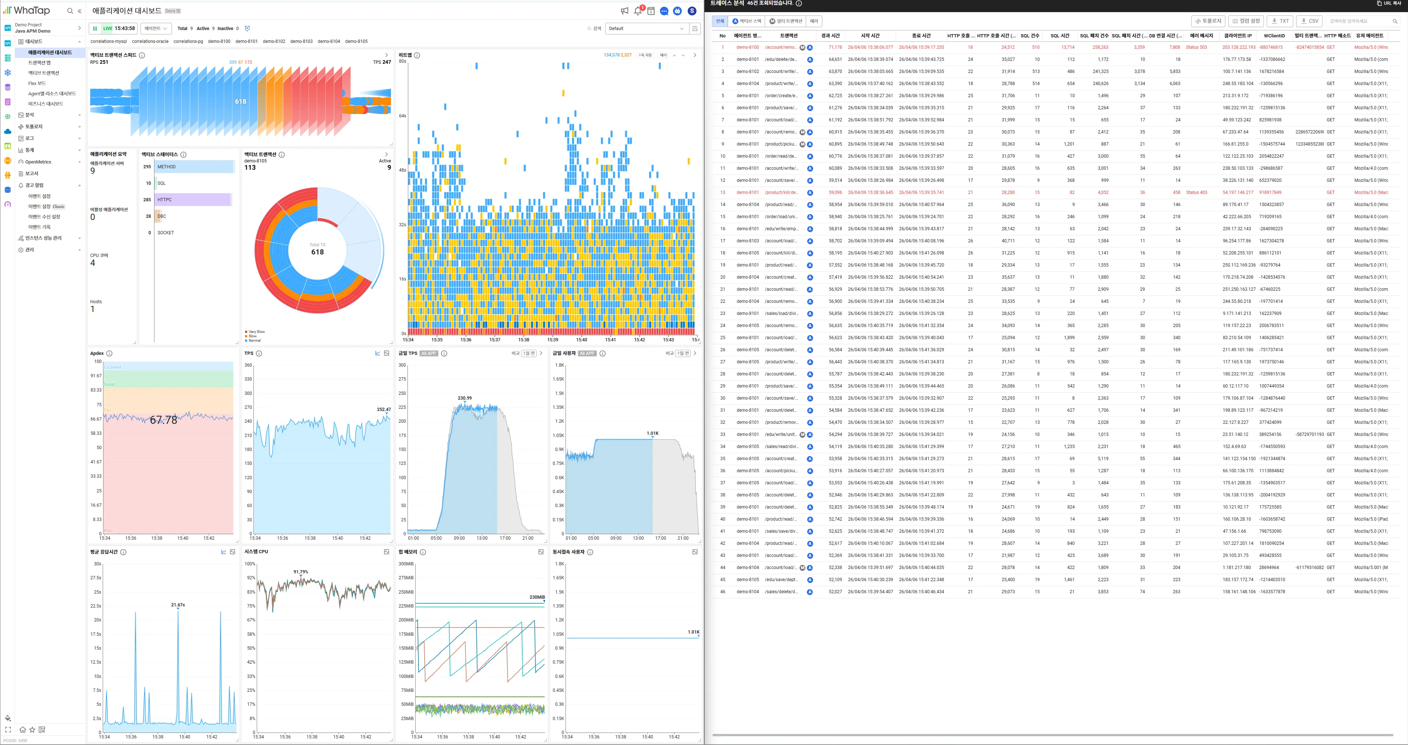This screenshot has height=745, width=1408.
Task: Open the search icon beside the WhaTap logo
Action: pos(70,11)
